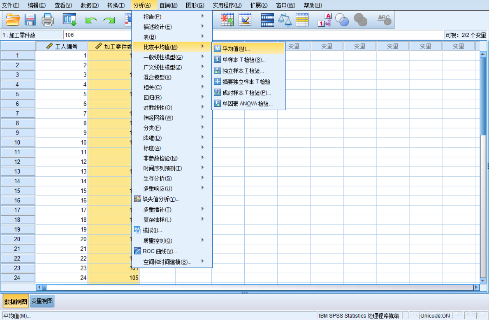Click ROC Curve menu icon
This screenshot has height=320, width=489.
pyautogui.click(x=137, y=251)
